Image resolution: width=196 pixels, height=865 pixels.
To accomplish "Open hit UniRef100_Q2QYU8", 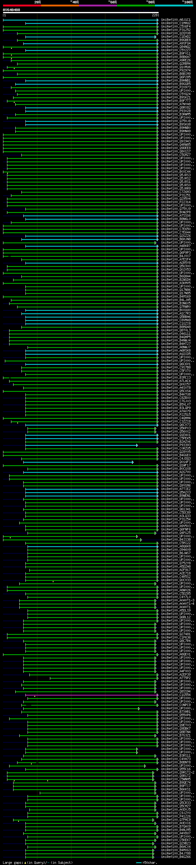I will pyautogui.click(x=175, y=33).
